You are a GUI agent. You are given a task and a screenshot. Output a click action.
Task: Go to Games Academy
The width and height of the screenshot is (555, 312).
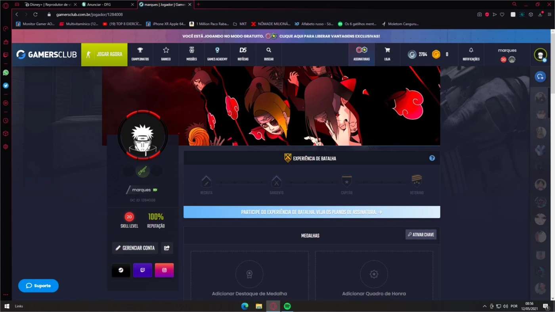[217, 54]
